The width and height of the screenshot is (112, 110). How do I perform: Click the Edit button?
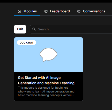pos(20,29)
